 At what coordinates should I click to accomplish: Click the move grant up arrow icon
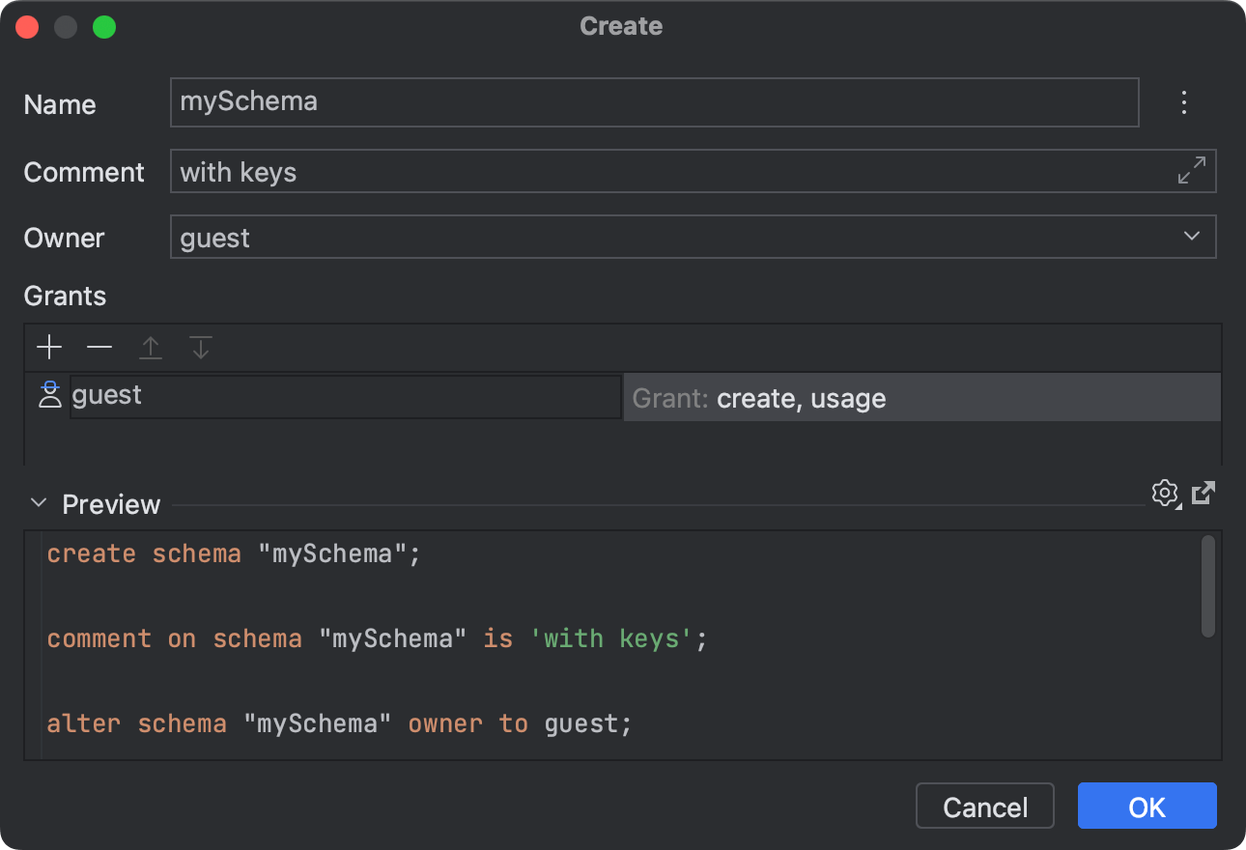click(150, 347)
